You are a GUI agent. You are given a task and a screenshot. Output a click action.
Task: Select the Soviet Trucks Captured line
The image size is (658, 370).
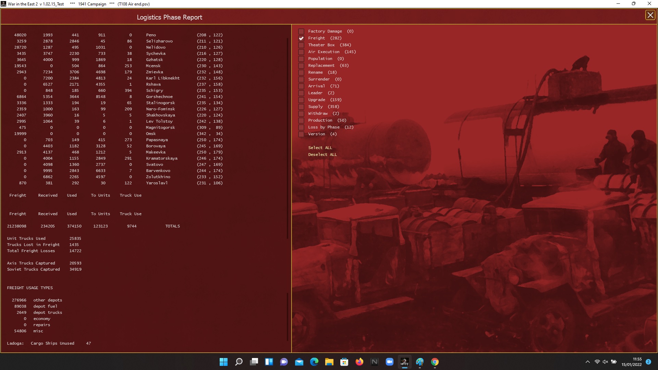click(44, 269)
